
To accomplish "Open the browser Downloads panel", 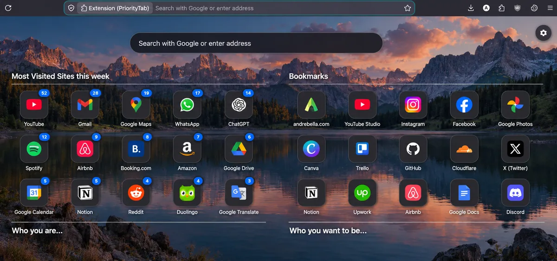I will 471,8.
